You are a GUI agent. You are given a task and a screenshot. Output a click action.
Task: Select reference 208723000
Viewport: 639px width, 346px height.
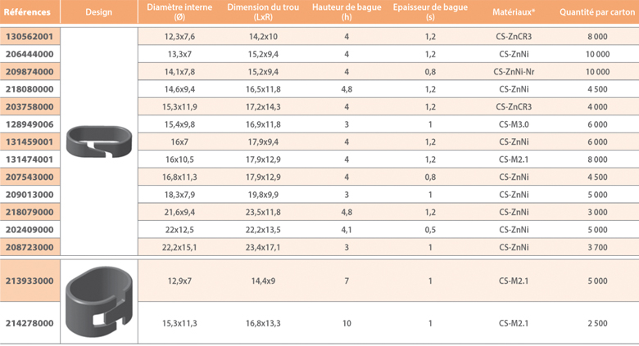click(29, 247)
